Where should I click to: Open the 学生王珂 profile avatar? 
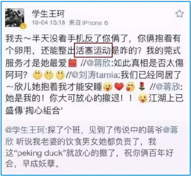pyautogui.click(x=15, y=18)
